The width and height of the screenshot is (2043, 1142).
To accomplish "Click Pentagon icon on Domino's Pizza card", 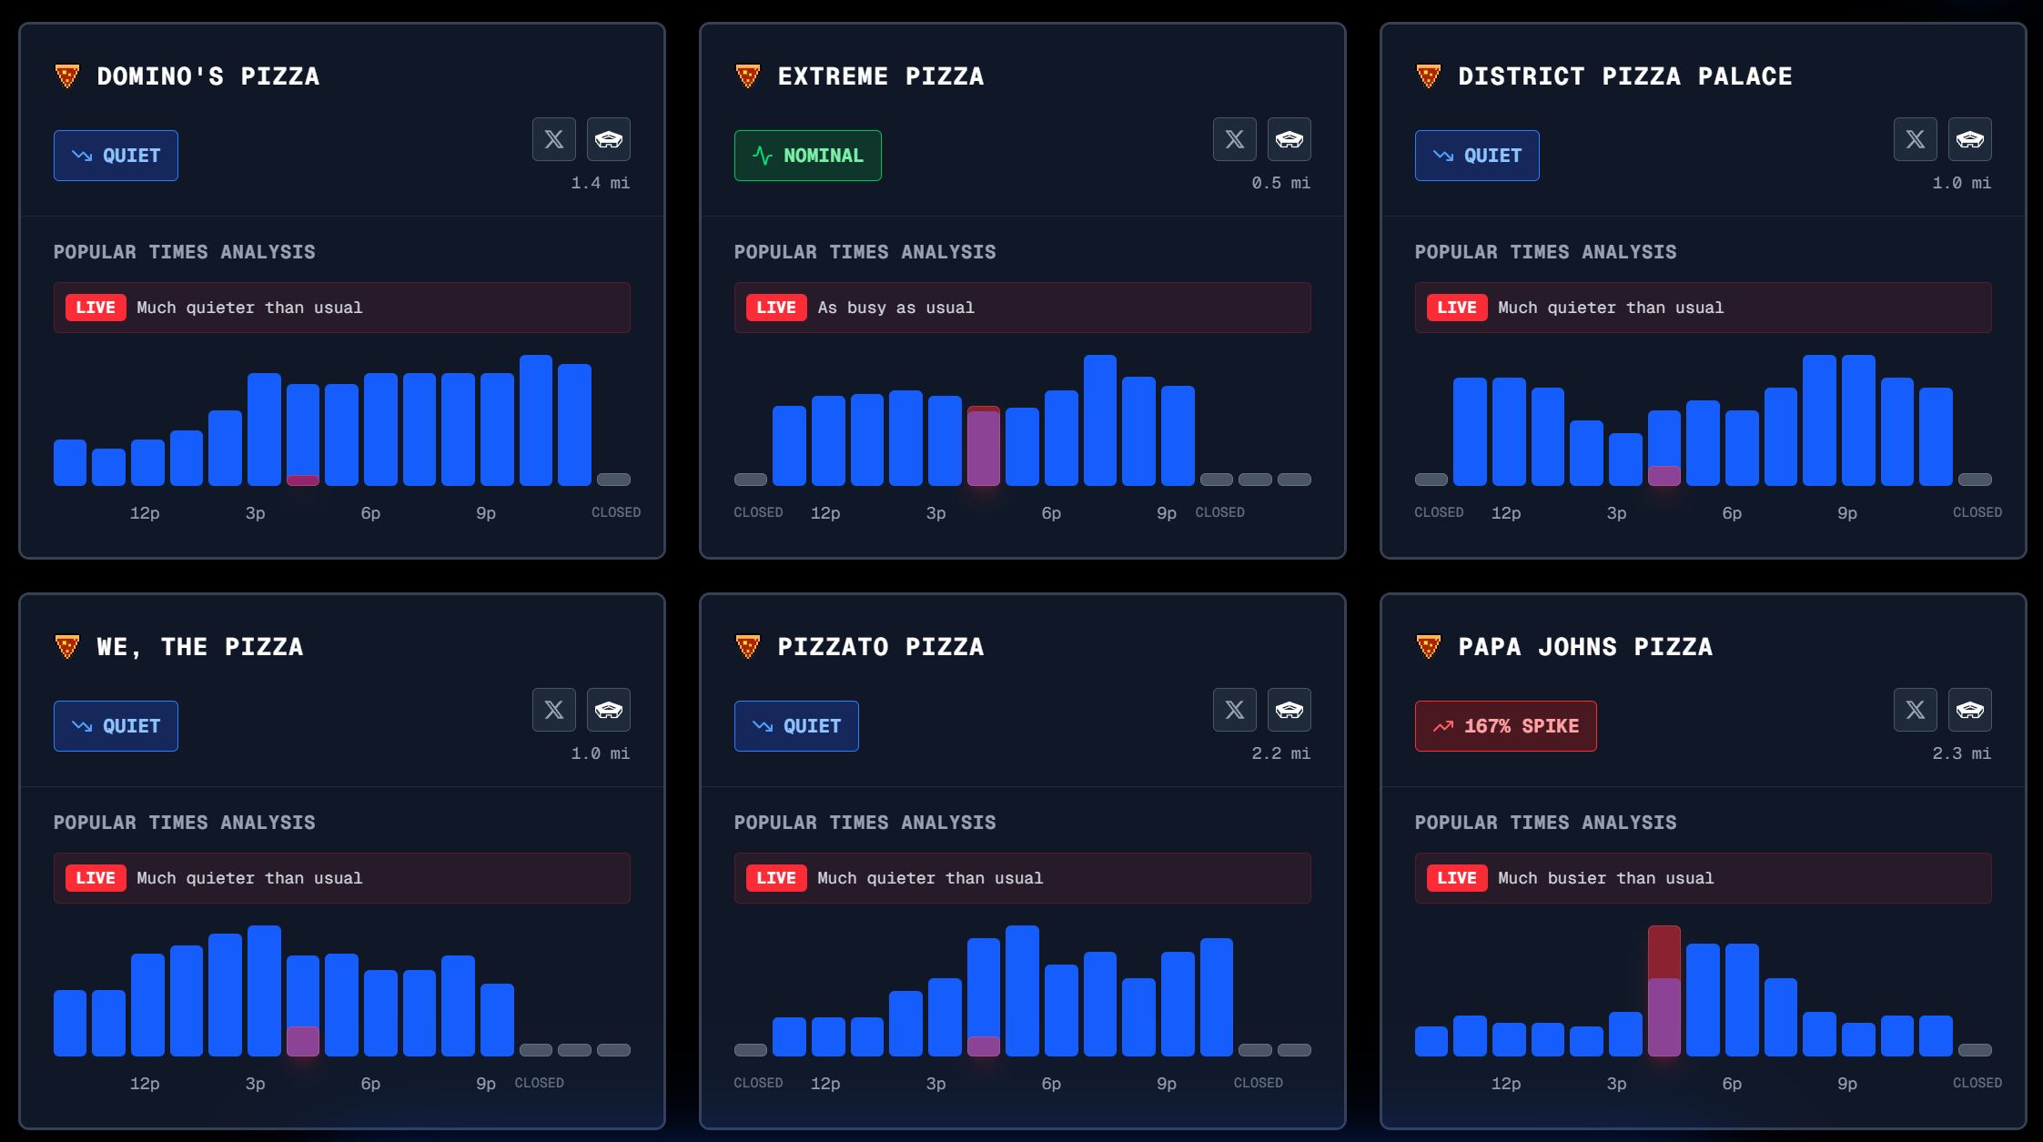I will [608, 139].
